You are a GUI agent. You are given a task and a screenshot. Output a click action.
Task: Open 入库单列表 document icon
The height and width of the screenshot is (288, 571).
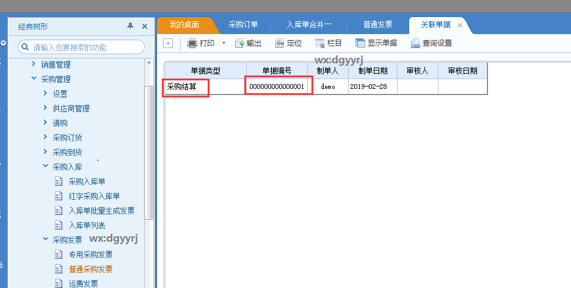tap(59, 225)
